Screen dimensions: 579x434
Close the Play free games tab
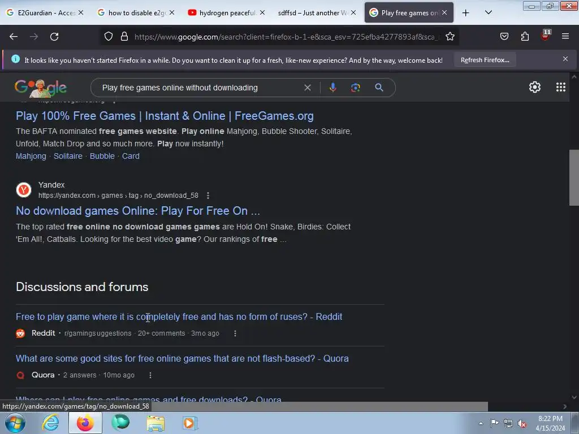(444, 12)
